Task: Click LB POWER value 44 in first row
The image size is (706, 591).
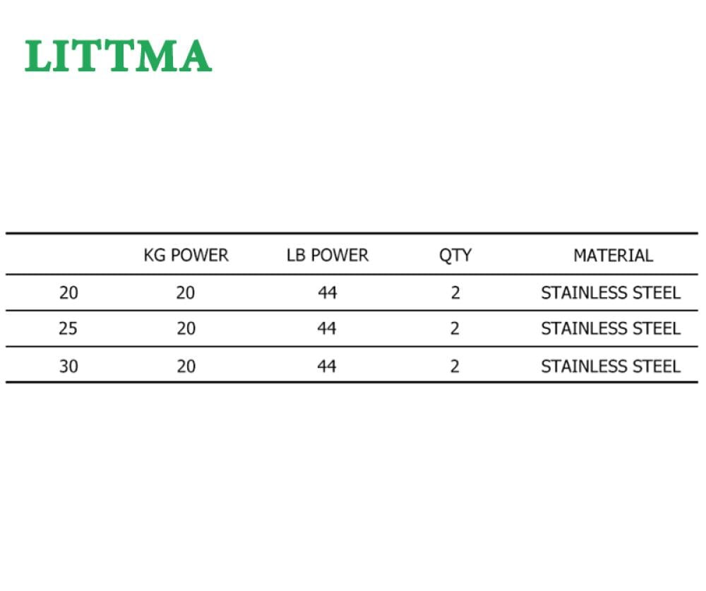Action: pos(328,293)
